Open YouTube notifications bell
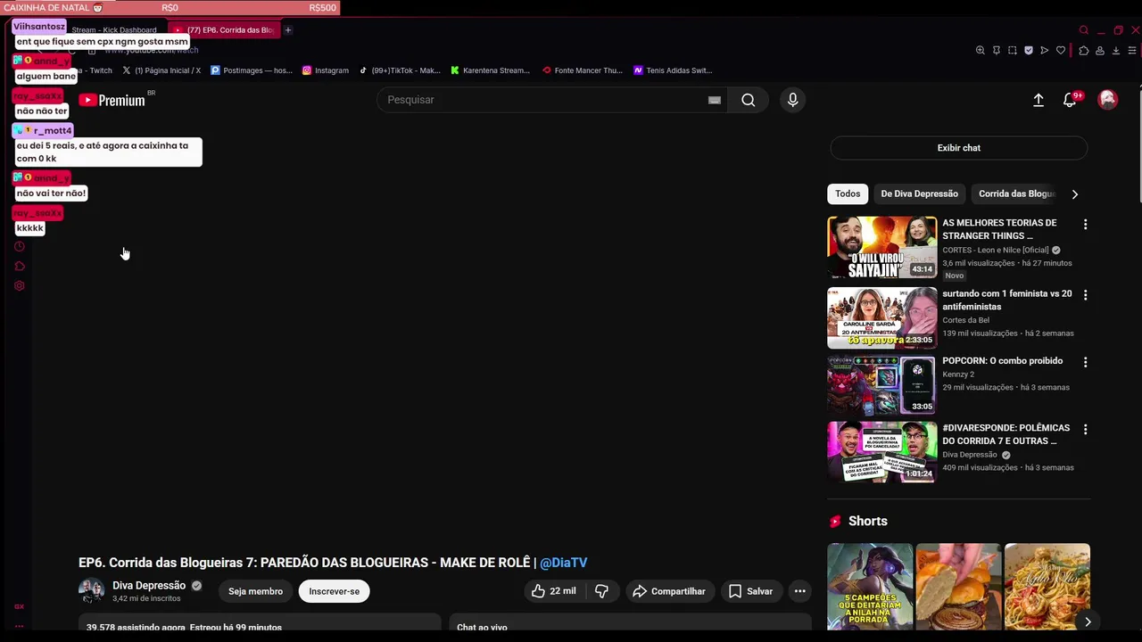The height and width of the screenshot is (642, 1142). coord(1070,100)
